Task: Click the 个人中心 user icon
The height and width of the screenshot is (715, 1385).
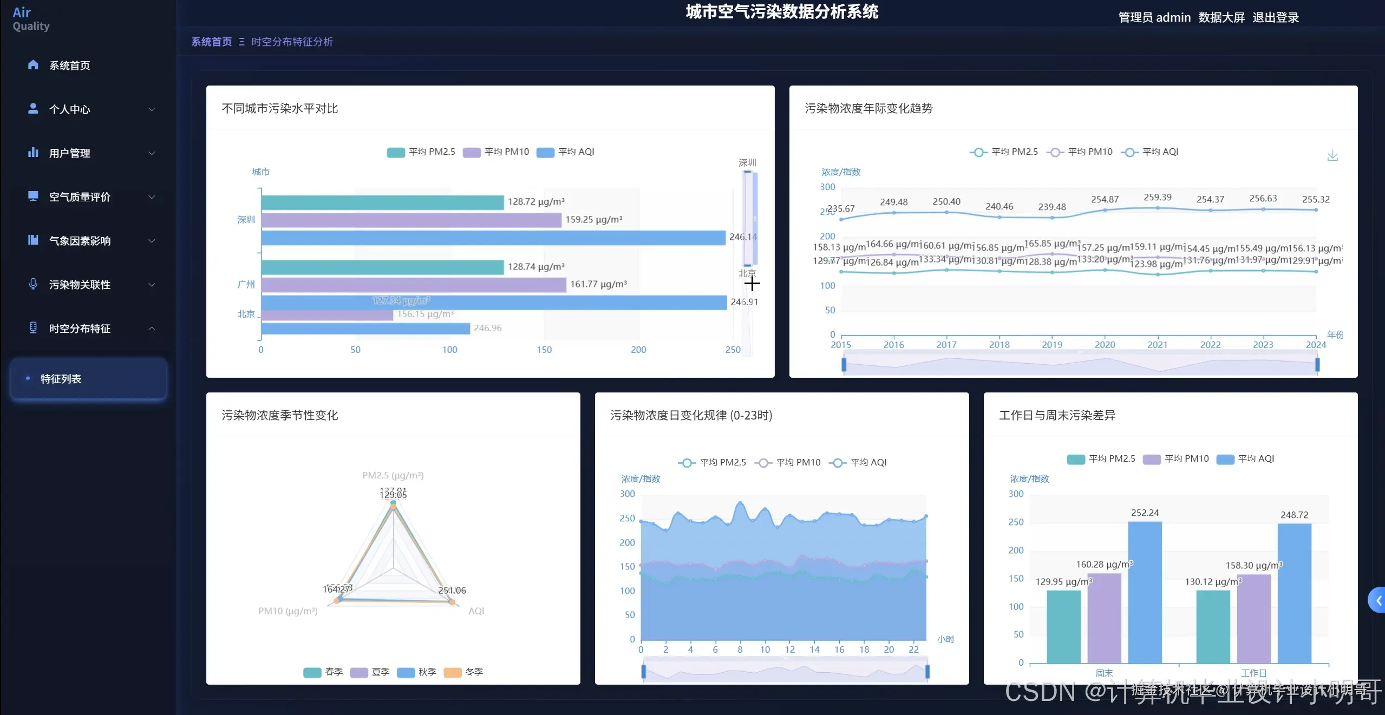Action: (x=32, y=109)
